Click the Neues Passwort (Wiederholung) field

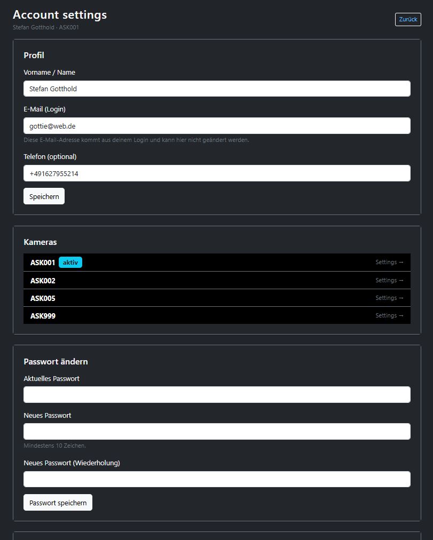[217, 479]
